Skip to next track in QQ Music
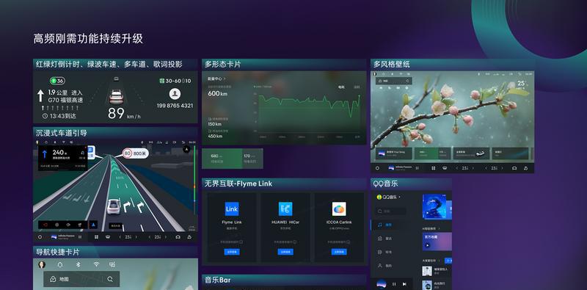Image resolution: width=587 pixels, height=290 pixels. (x=404, y=284)
